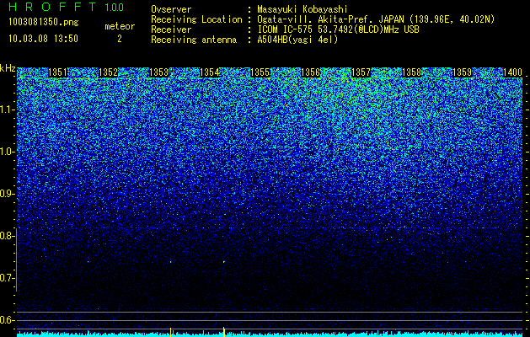Image resolution: width=530 pixels, height=337 pixels.
Task: Click the 1.0 kHz axis label
Action: click(x=6, y=152)
